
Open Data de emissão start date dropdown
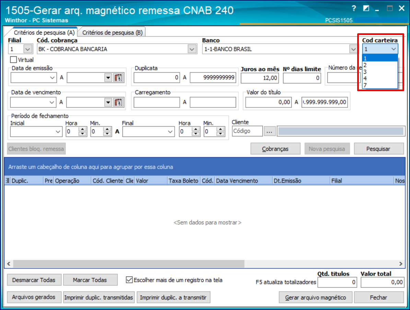[52, 77]
